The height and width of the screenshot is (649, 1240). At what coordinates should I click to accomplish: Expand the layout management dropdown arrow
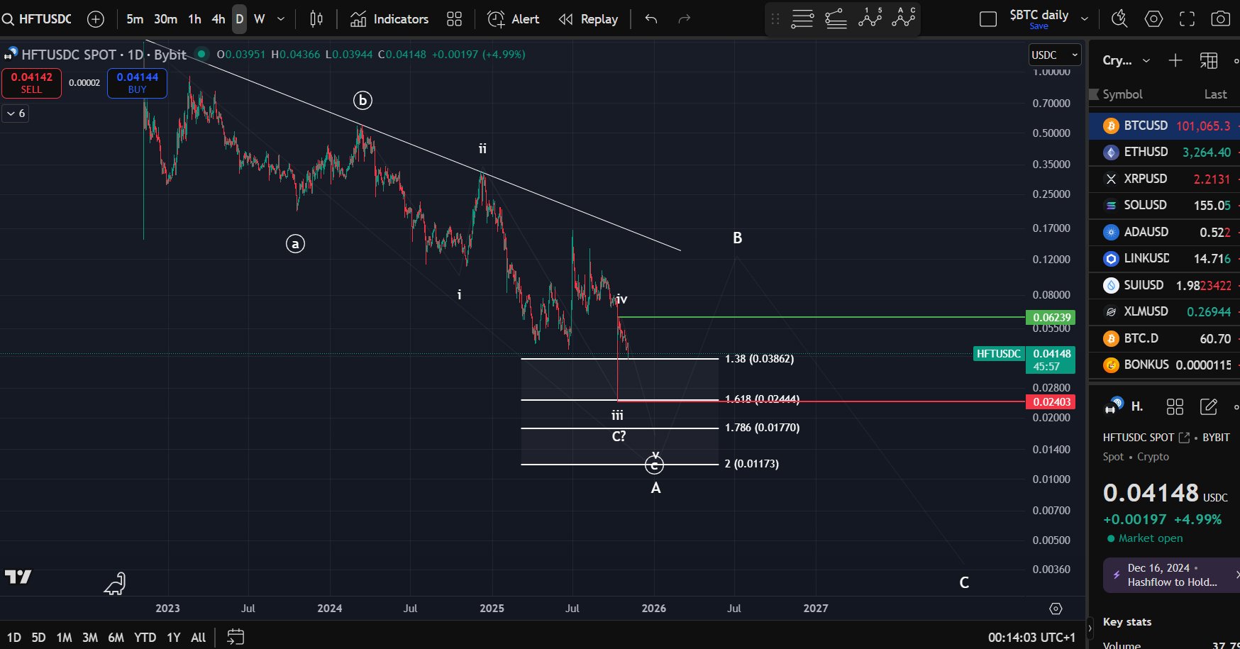1084,19
